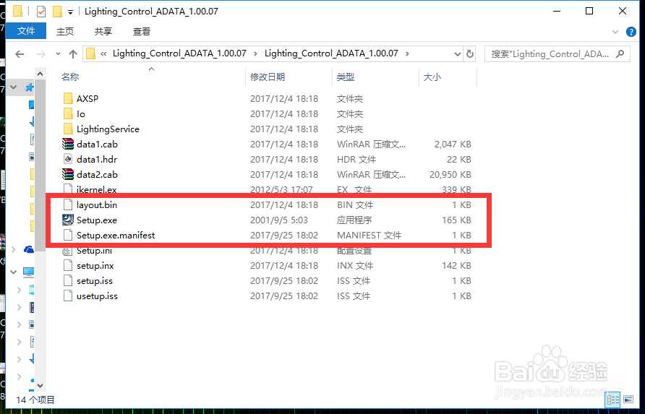Go back with the back arrow
Image resolution: width=645 pixels, height=414 pixels.
pos(20,54)
